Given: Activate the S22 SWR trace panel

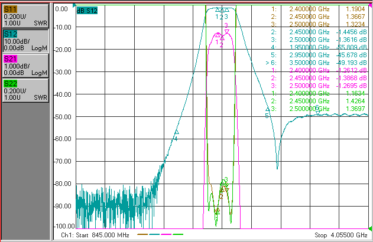Looking at the screenshot, I should click(25, 90).
